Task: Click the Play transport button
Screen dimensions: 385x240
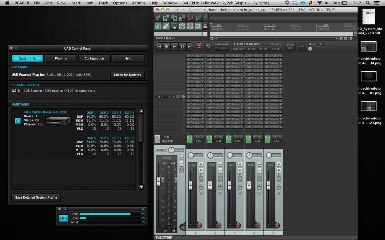Action: (x=174, y=47)
